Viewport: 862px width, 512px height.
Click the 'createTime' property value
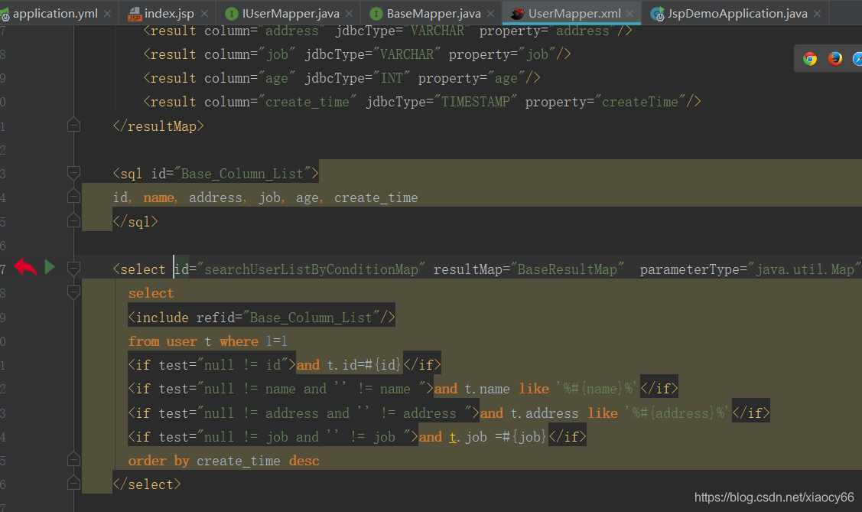pyautogui.click(x=640, y=102)
